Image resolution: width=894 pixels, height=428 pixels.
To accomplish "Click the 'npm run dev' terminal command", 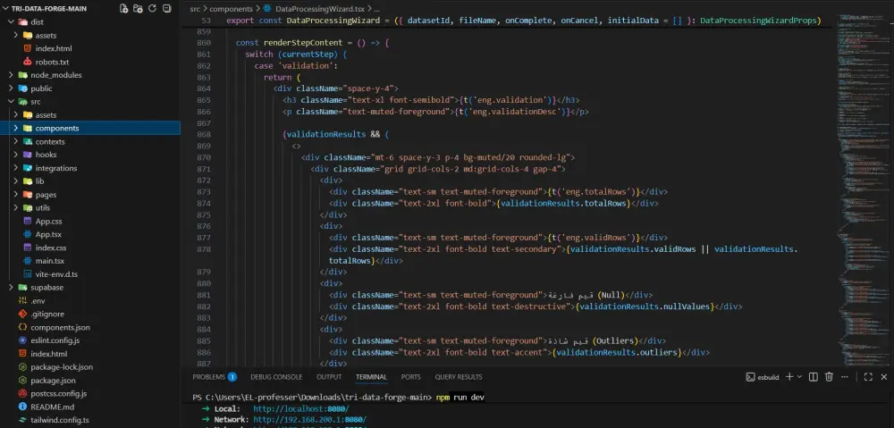I will [460, 398].
